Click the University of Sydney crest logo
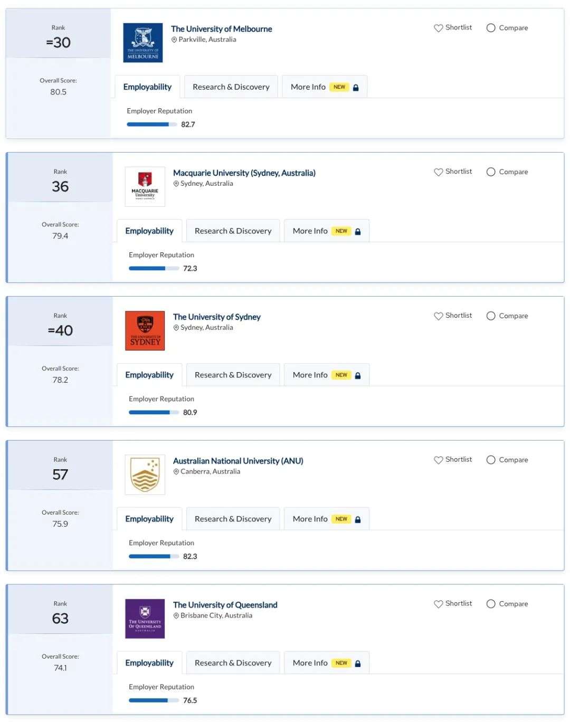This screenshot has height=722, width=570. (145, 331)
